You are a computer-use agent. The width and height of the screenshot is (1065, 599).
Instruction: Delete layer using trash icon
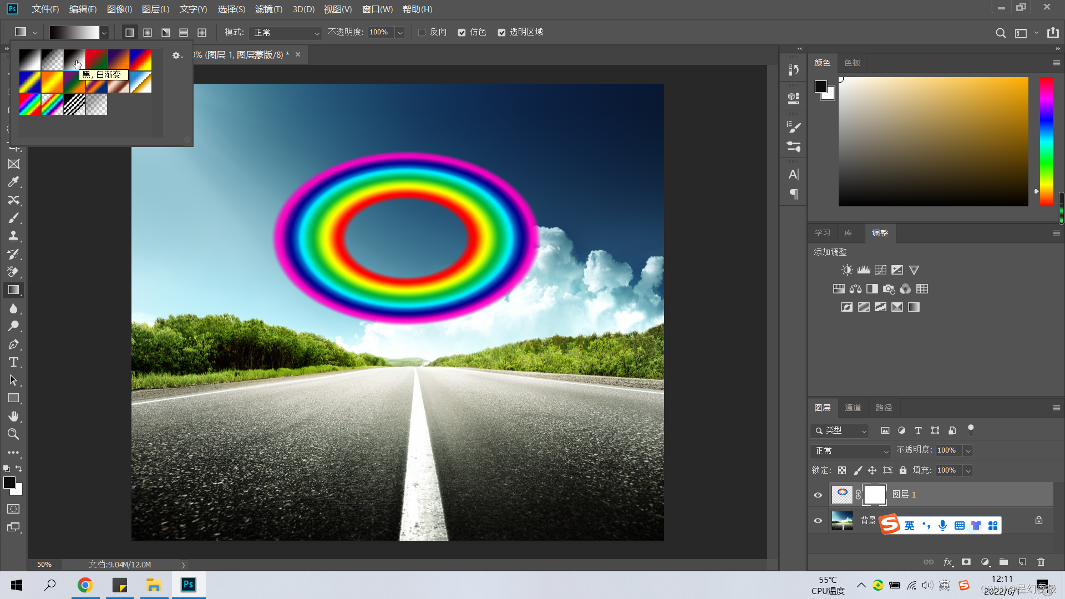tap(1041, 562)
